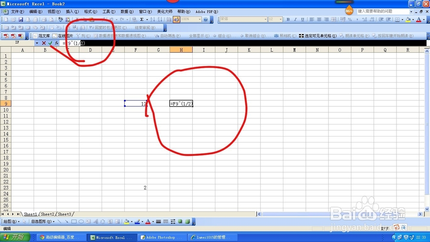The width and height of the screenshot is (430, 242).
Task: Click the shadow style icon
Action: coord(180,221)
